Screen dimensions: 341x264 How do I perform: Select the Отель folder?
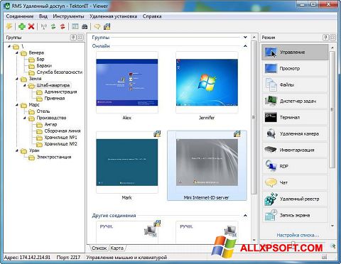click(43, 111)
